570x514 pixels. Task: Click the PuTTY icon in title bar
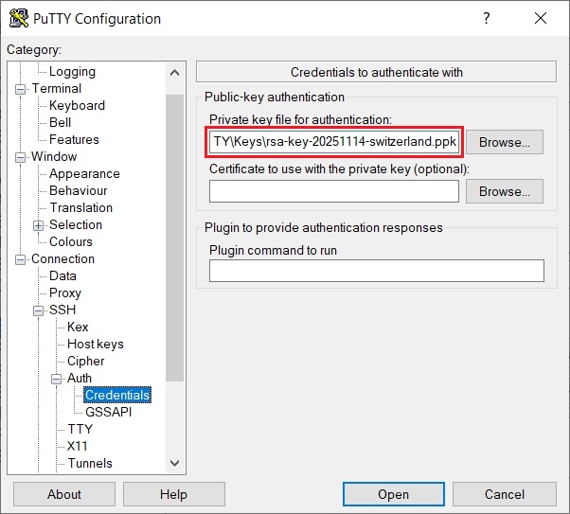point(17,19)
